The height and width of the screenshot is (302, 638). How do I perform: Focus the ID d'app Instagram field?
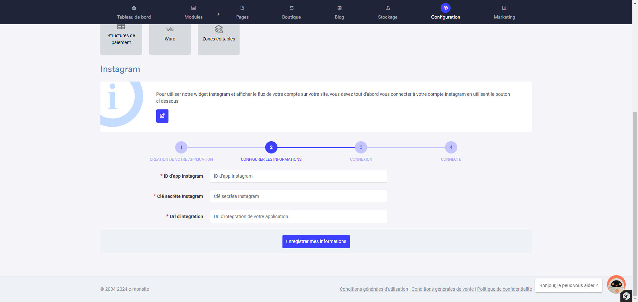point(298,176)
